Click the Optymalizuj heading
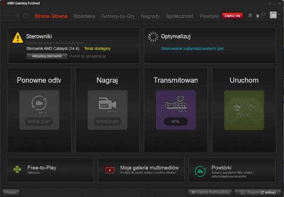 [x=176, y=36]
